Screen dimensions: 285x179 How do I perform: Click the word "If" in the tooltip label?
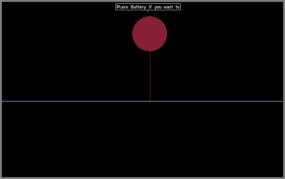pyautogui.click(x=150, y=7)
